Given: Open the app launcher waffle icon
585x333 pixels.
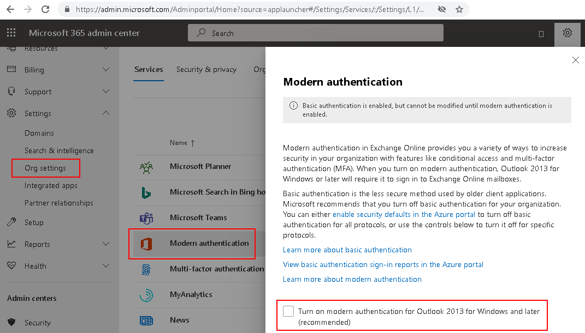Looking at the screenshot, I should point(11,33).
